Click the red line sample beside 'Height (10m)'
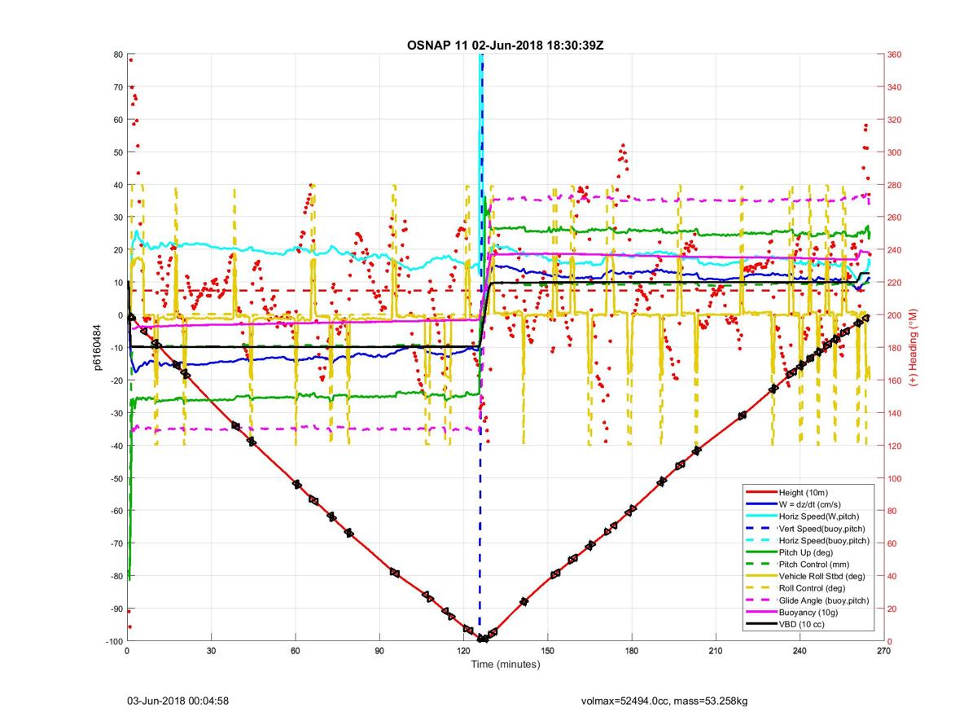This screenshot has height=721, width=977. tap(760, 492)
